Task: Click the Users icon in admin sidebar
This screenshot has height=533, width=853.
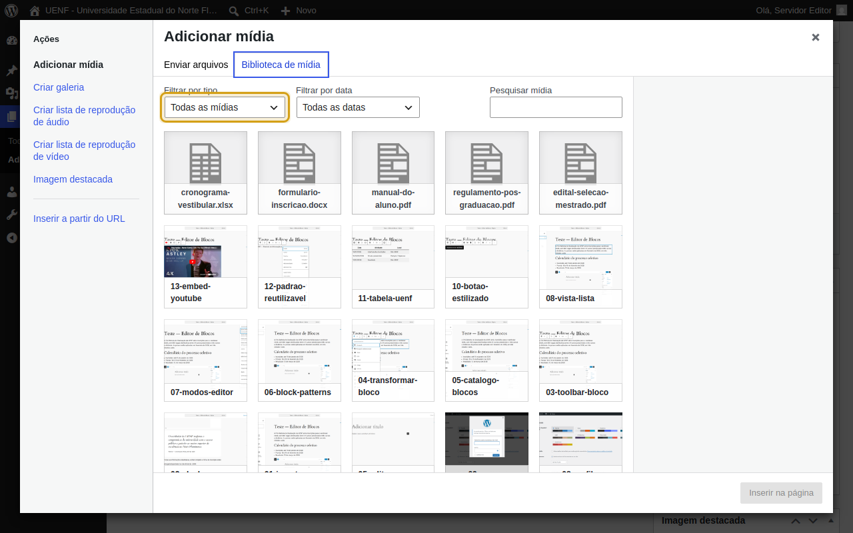Action: coord(11,192)
